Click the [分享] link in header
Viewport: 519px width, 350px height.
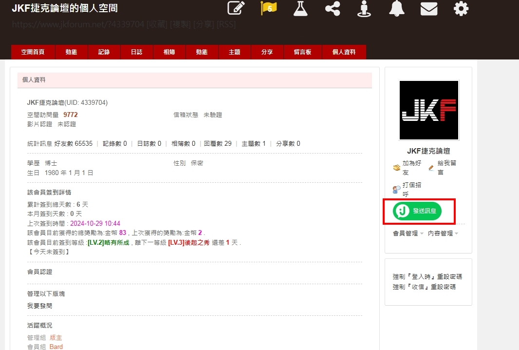tap(204, 24)
